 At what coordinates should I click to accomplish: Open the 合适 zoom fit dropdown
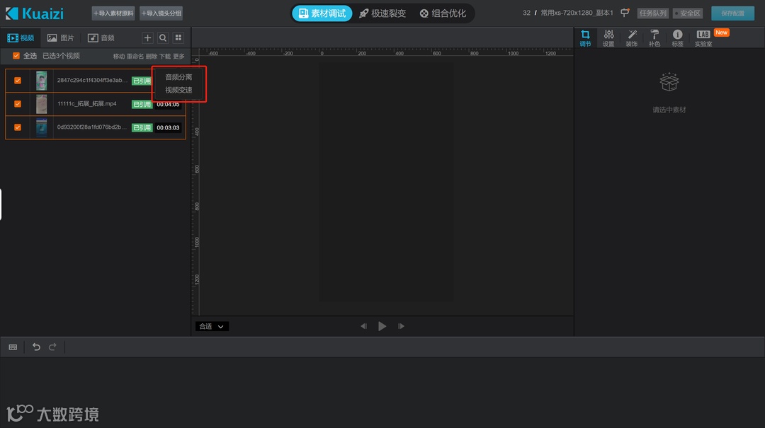[212, 326]
